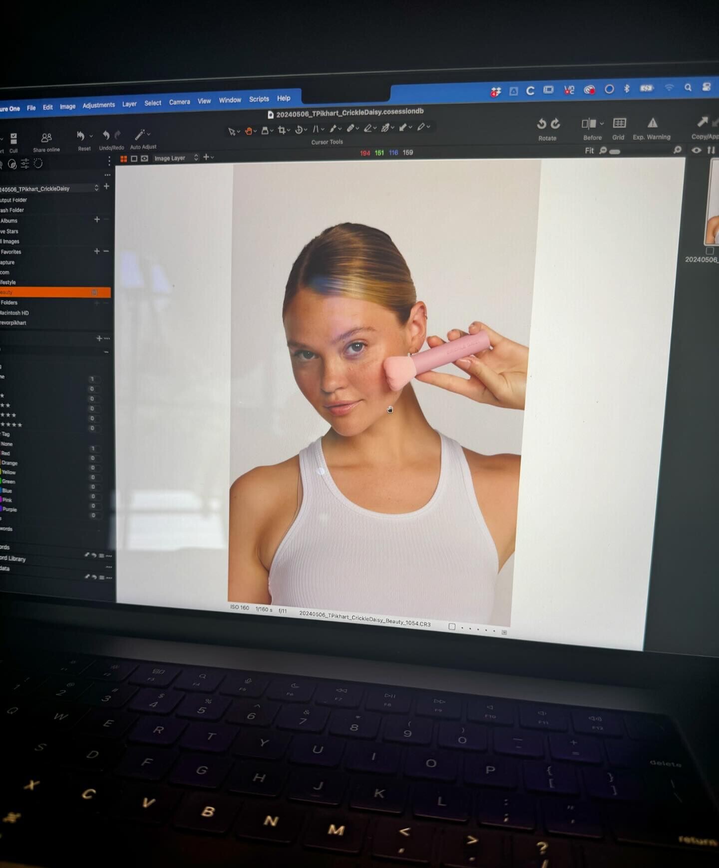Screen dimensions: 719x868
Task: Open the Camera menu
Action: point(179,102)
